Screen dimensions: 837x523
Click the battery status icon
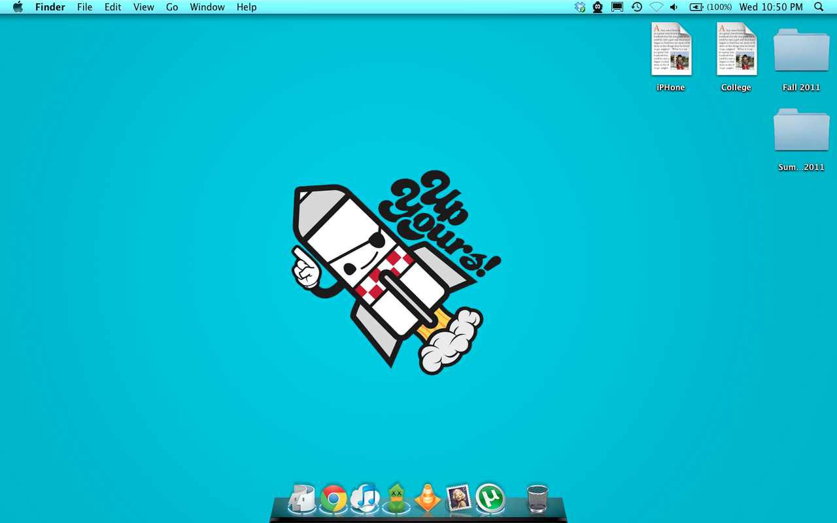tap(696, 7)
